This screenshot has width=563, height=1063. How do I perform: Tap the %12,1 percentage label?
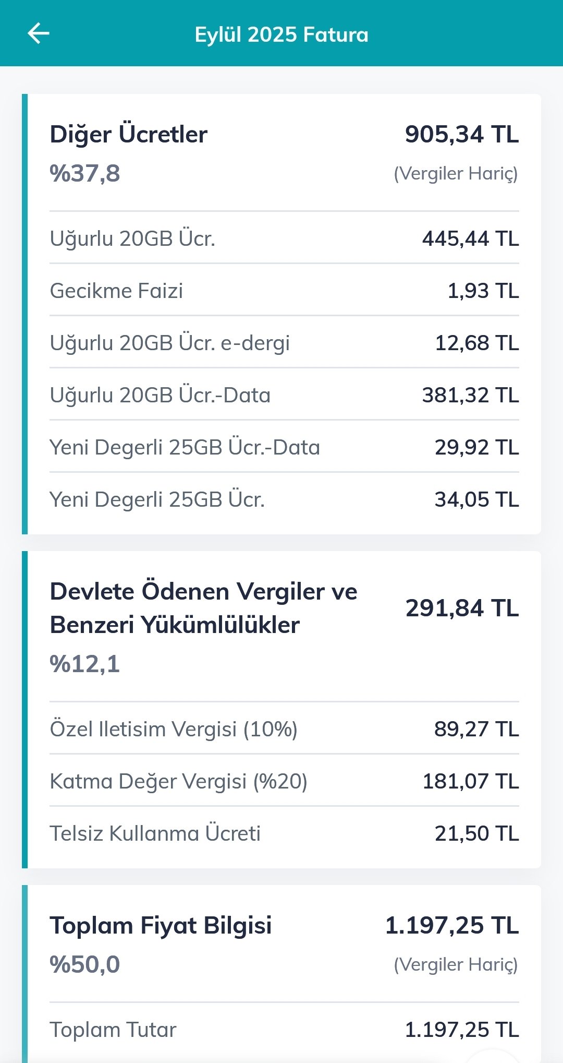[x=85, y=664]
